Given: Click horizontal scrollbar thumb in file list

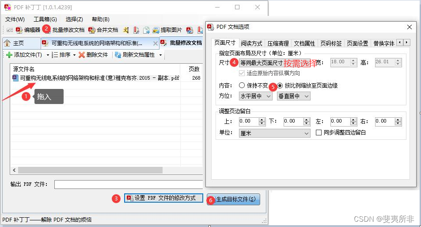Looking at the screenshot, I should 90,170.
